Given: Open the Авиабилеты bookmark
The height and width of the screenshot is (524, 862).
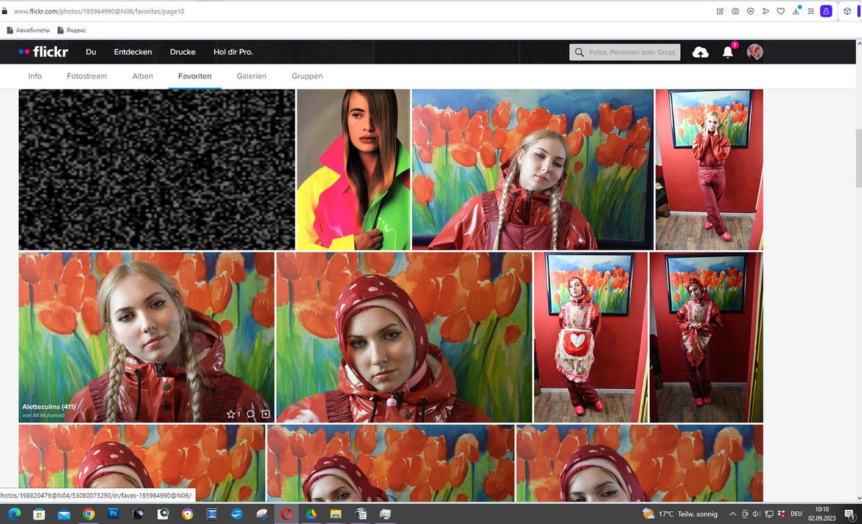Looking at the screenshot, I should click(28, 30).
